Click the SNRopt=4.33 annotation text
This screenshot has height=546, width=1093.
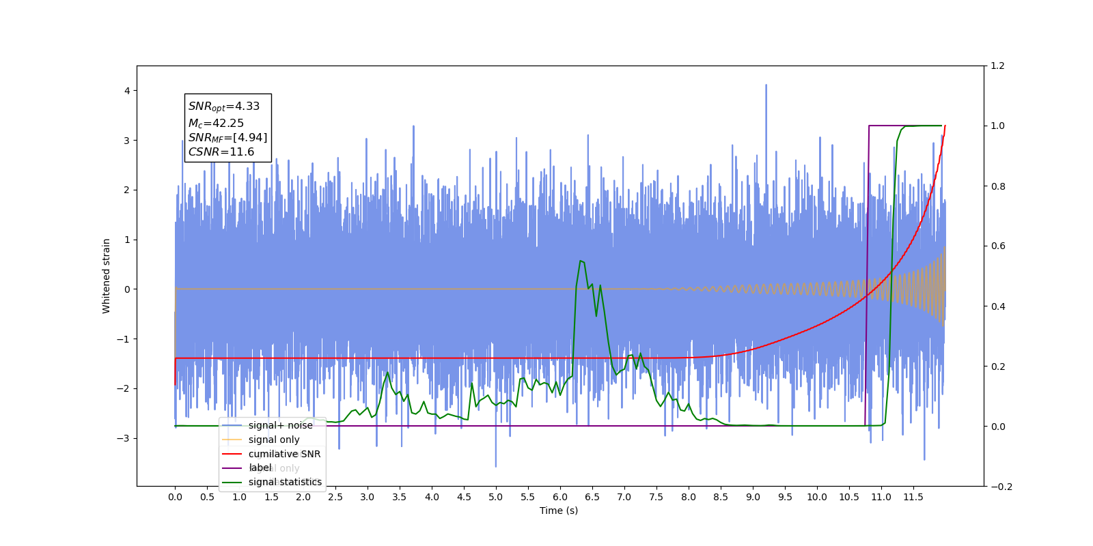coord(224,106)
